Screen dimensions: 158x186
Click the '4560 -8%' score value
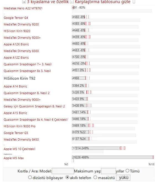pos(79,17)
